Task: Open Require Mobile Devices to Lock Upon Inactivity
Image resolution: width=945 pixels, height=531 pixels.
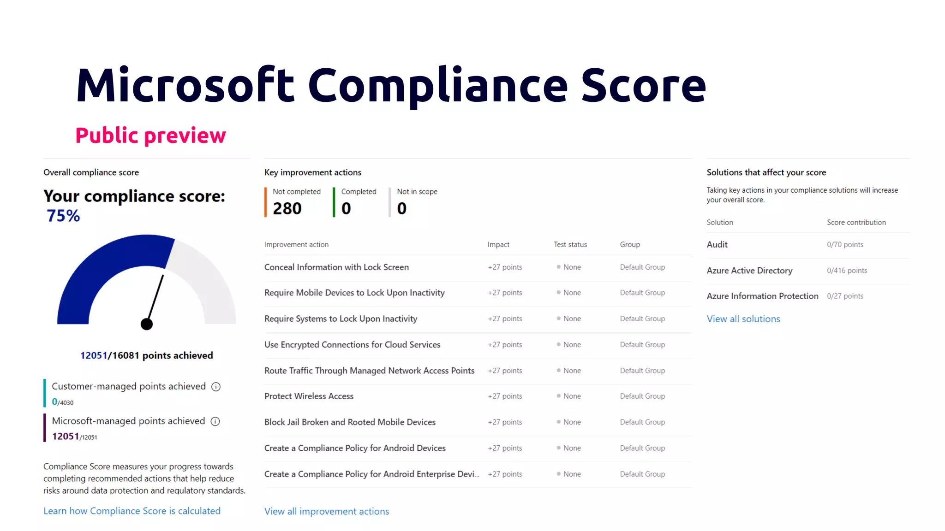Action: [x=354, y=293]
